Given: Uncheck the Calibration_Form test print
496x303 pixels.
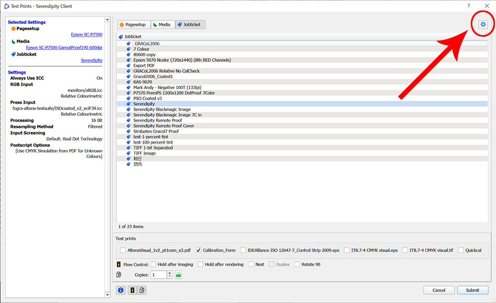Looking at the screenshot, I should [x=198, y=250].
